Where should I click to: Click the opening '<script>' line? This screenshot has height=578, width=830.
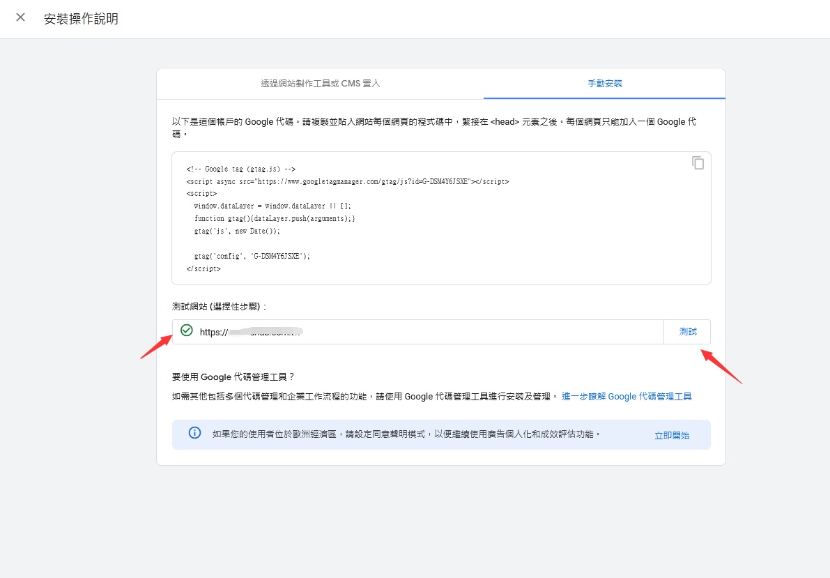pyautogui.click(x=201, y=193)
